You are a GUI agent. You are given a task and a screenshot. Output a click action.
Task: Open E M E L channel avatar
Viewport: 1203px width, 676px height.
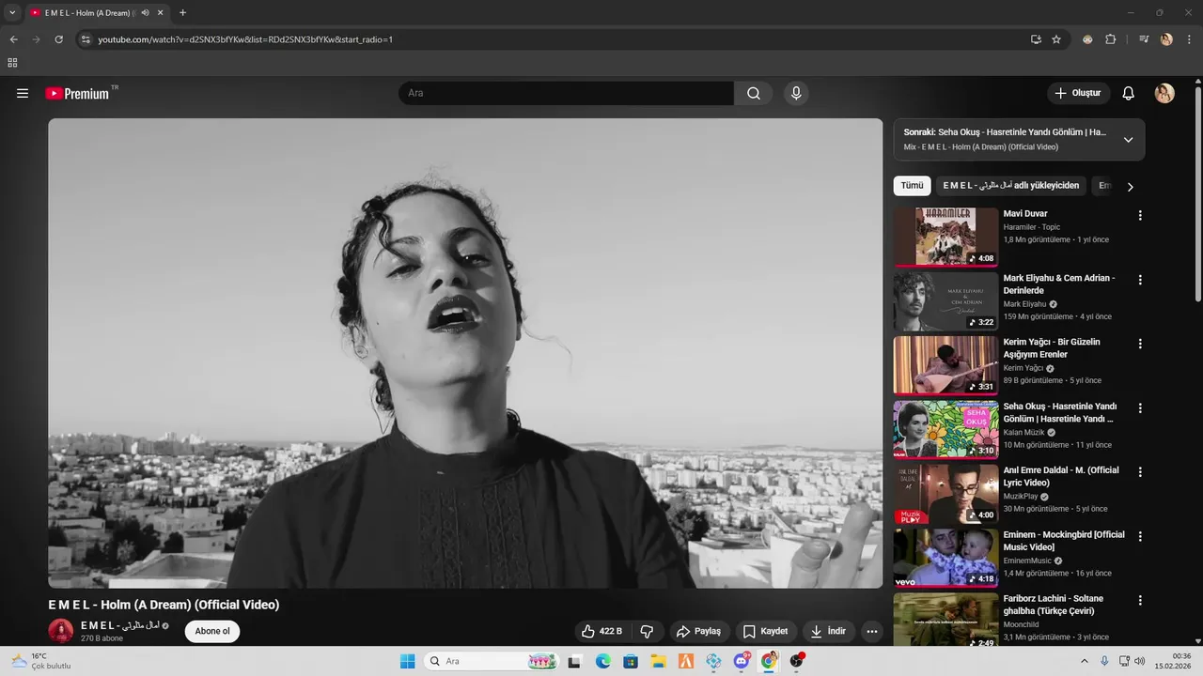(x=61, y=631)
